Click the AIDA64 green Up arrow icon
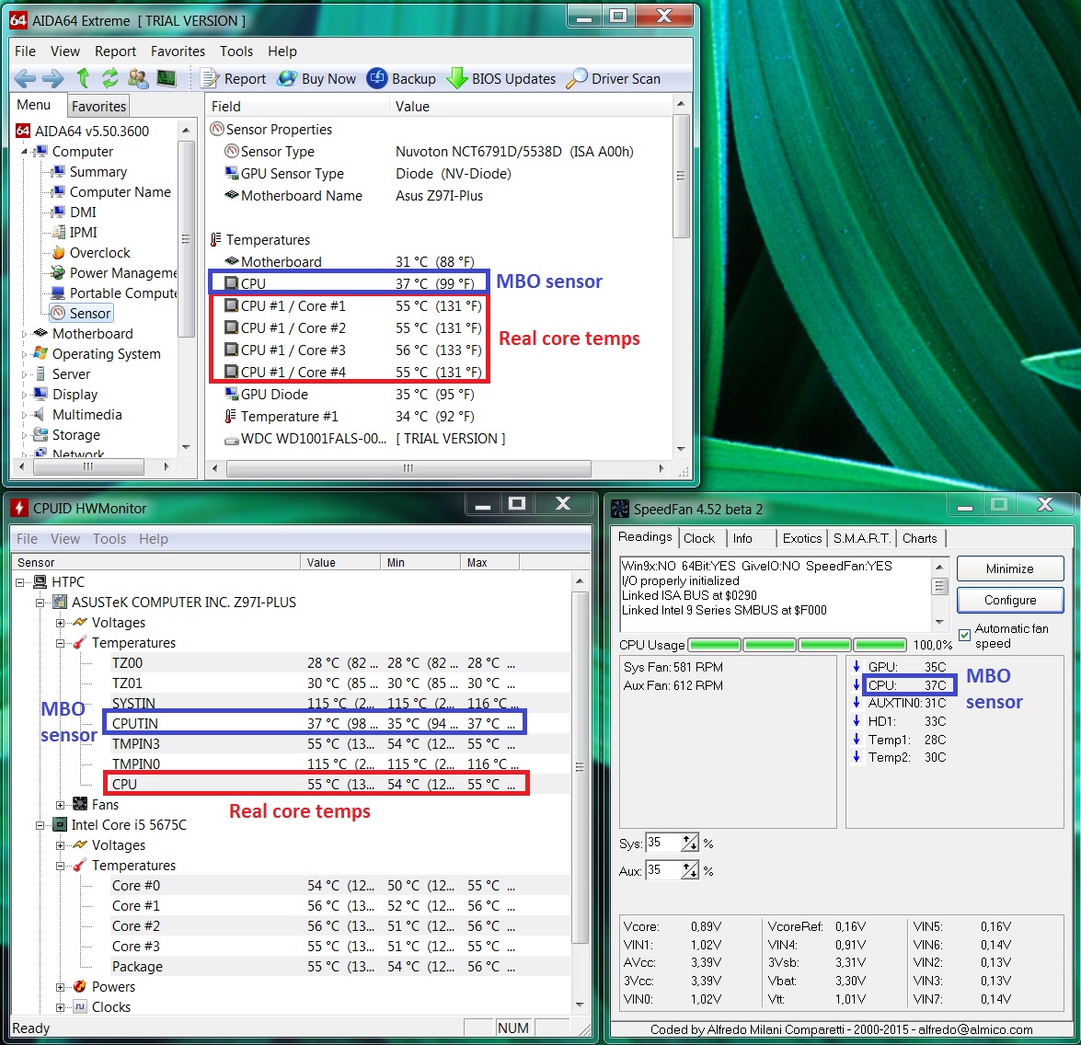Viewport: 1081px width, 1045px height. tap(83, 78)
